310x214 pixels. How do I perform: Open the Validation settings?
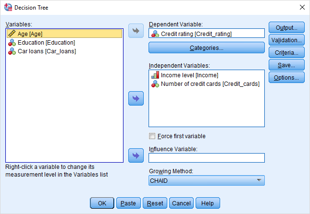click(286, 40)
